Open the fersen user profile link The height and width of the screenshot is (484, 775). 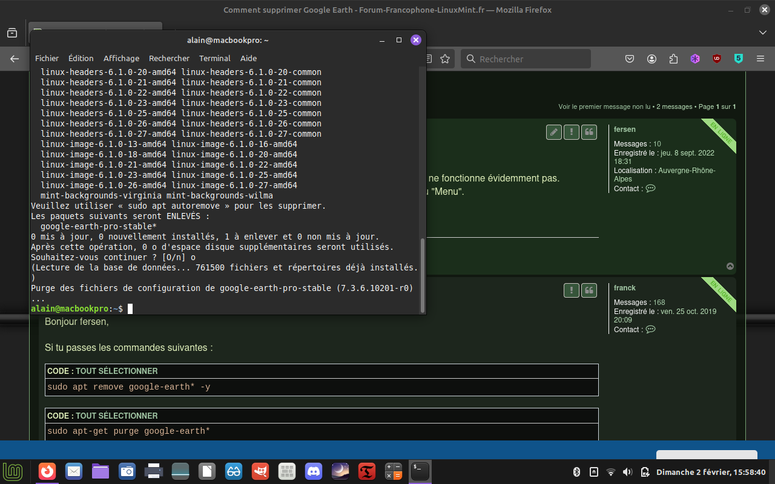click(625, 129)
